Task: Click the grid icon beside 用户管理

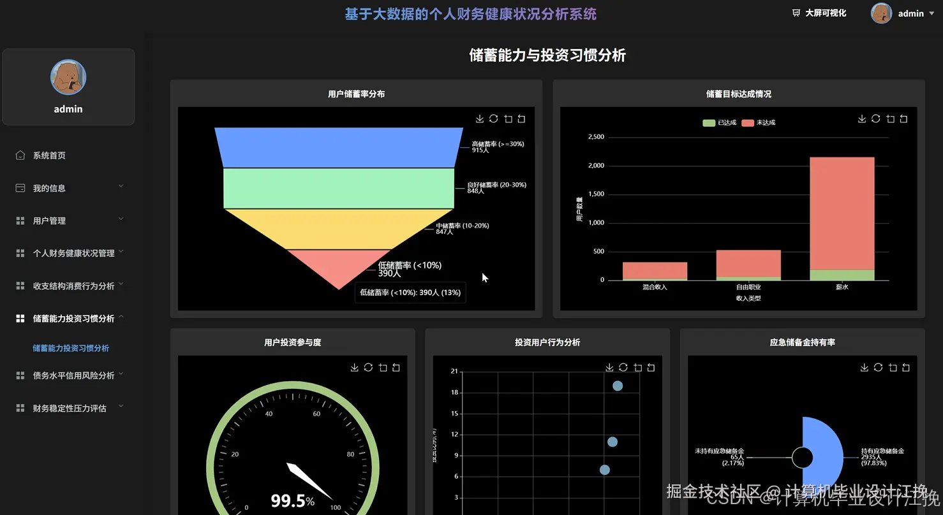Action: click(20, 221)
